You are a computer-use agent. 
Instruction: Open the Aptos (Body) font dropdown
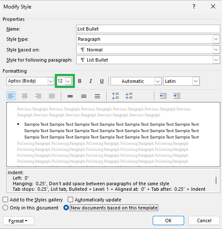pos(51,81)
